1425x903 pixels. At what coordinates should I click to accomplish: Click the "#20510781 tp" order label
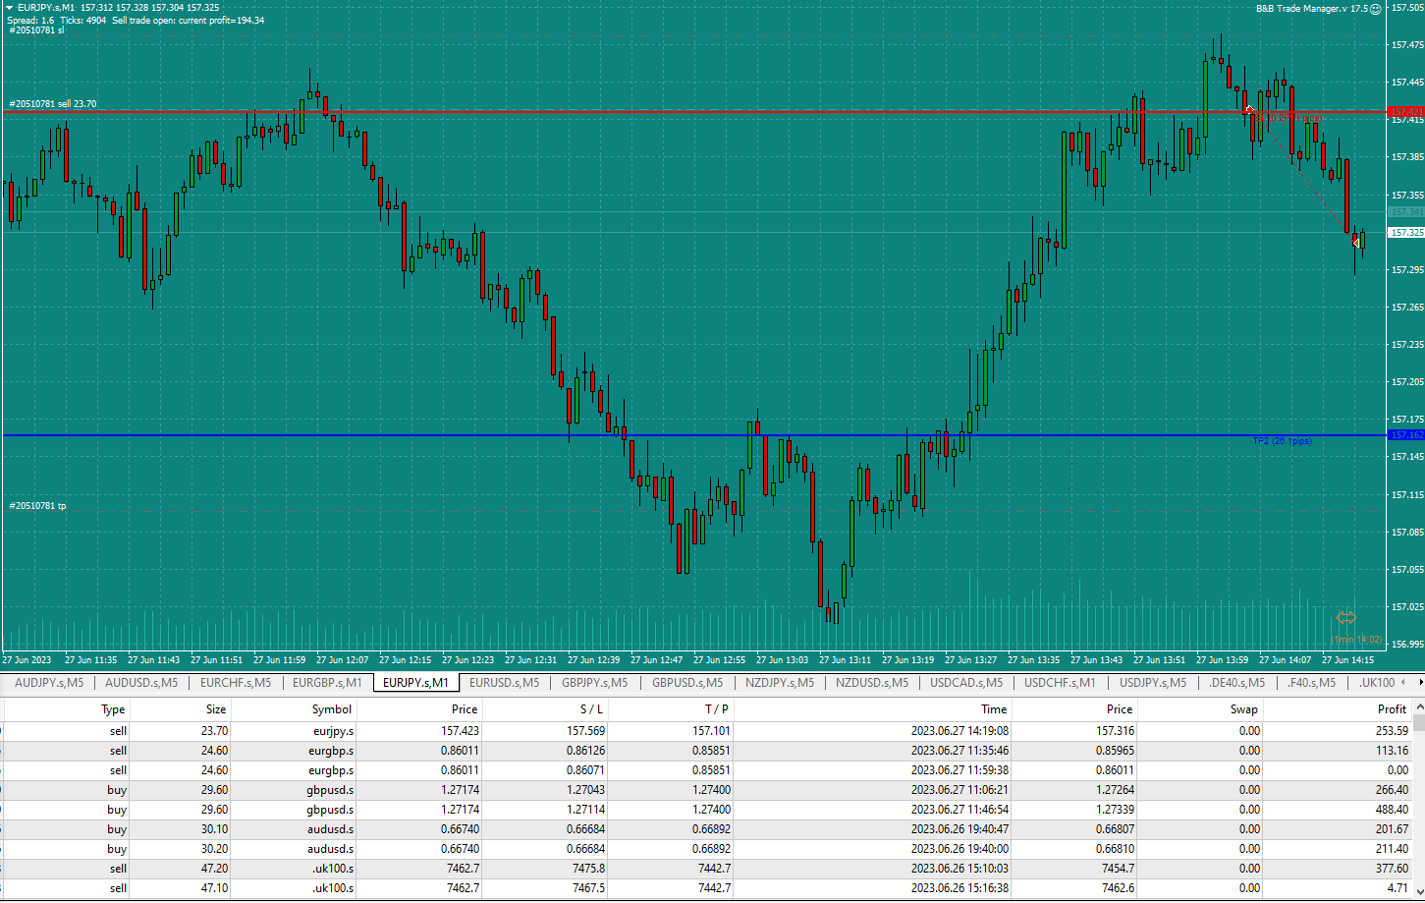click(x=38, y=505)
